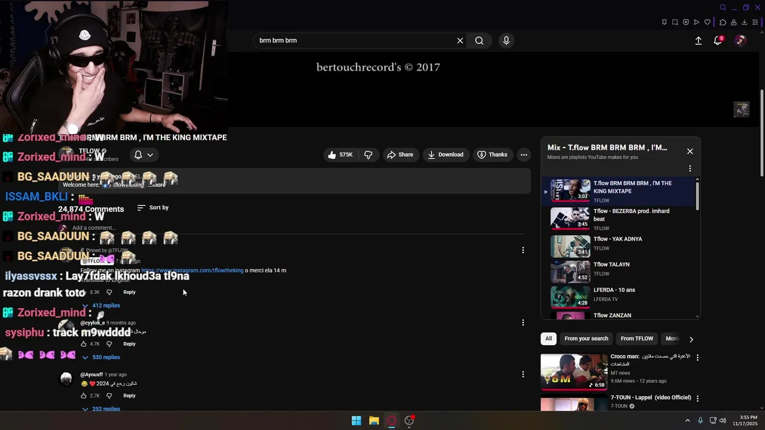
Task: Open the YouTube account avatar menu
Action: [x=740, y=41]
